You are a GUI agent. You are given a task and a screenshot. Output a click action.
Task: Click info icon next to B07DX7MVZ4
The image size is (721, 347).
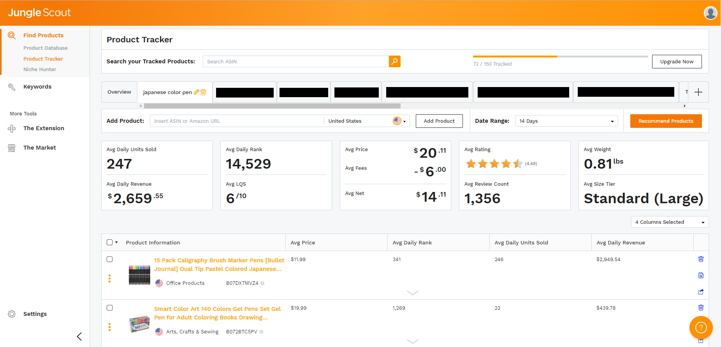(x=262, y=283)
